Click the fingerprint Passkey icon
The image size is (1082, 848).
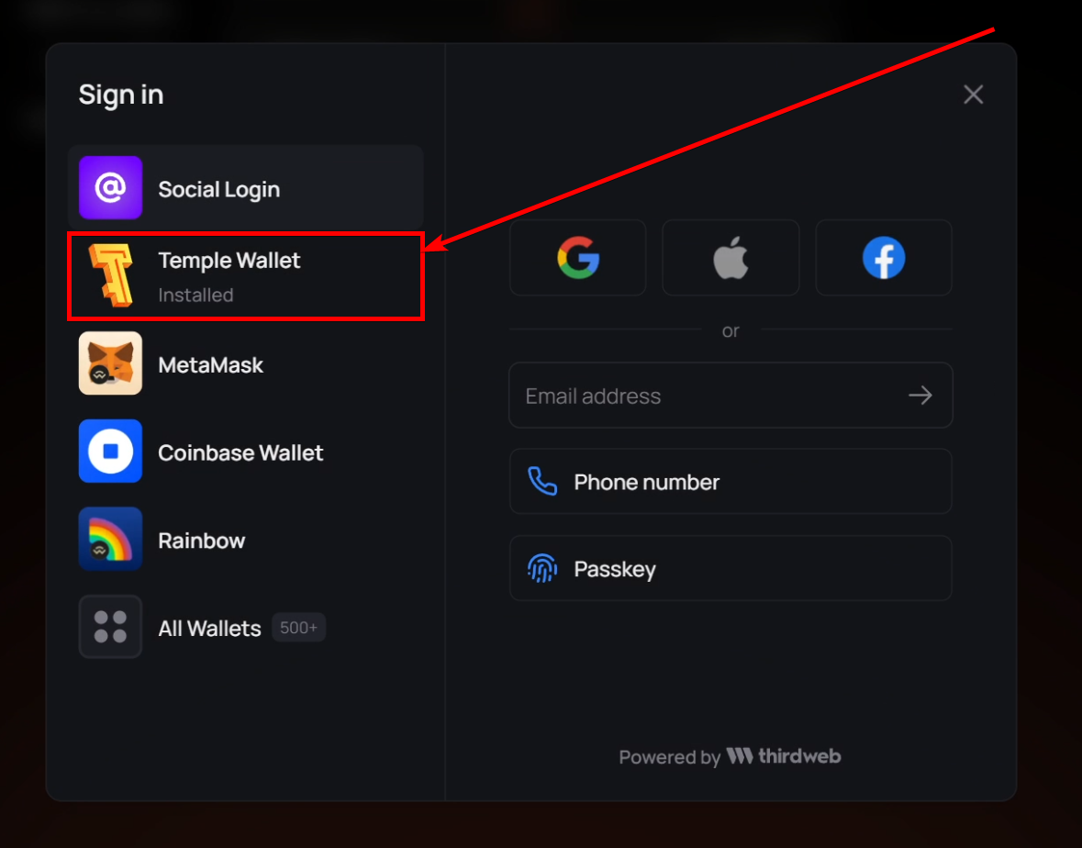pos(542,569)
